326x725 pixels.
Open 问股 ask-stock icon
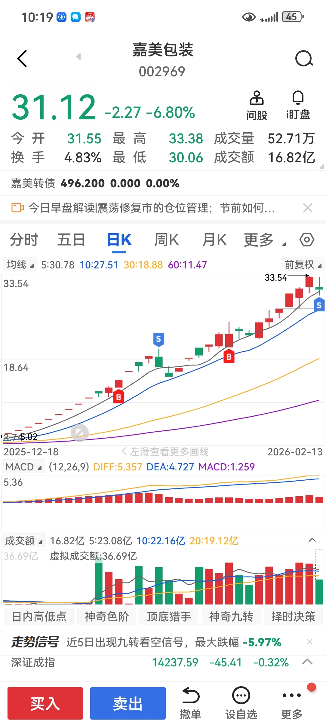[x=257, y=105]
